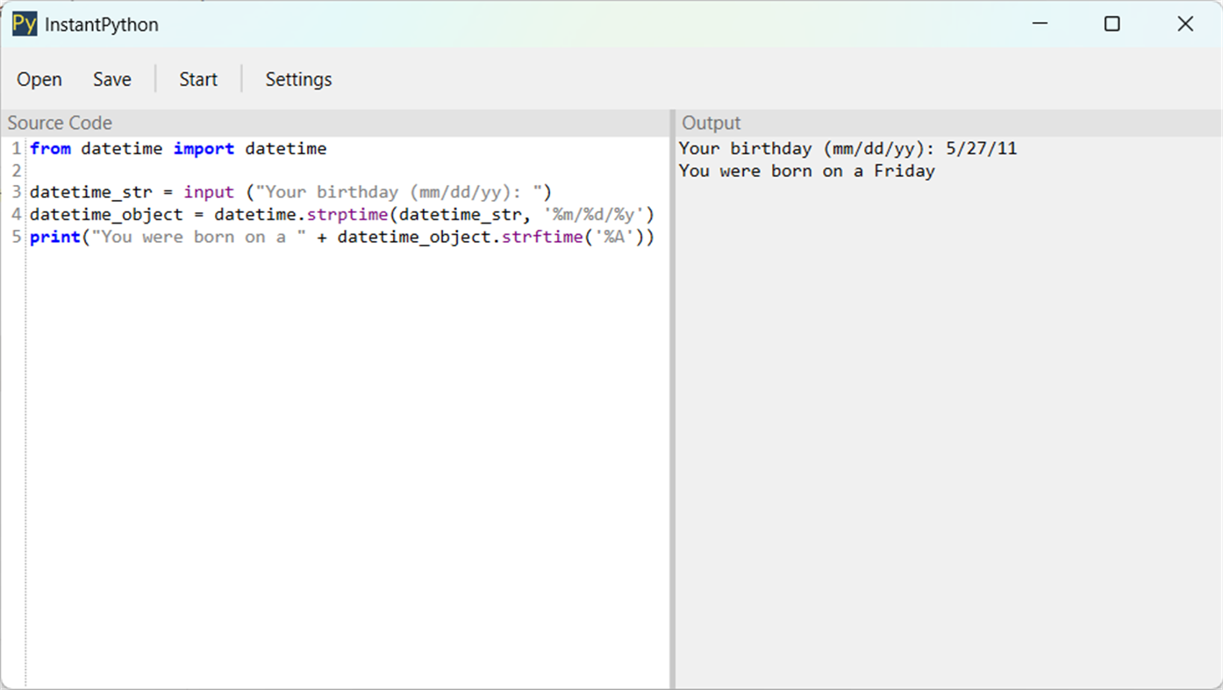Open the Settings menu
Image resolution: width=1223 pixels, height=690 pixels.
pyautogui.click(x=298, y=79)
